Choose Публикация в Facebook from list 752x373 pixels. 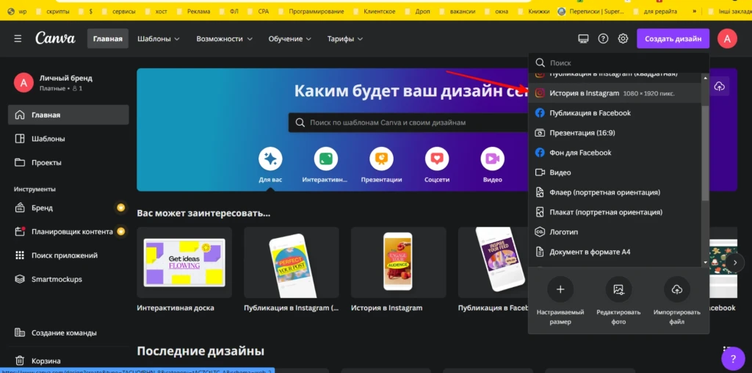click(x=615, y=113)
